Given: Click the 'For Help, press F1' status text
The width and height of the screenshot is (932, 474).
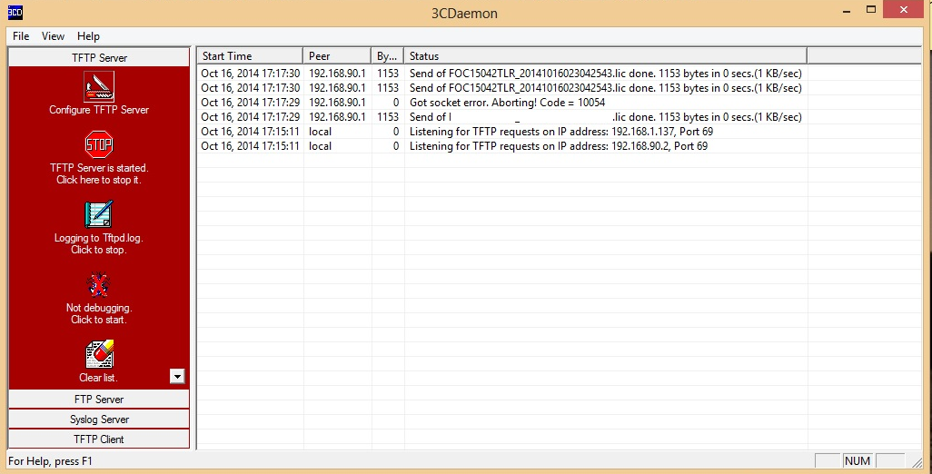Looking at the screenshot, I should tap(51, 461).
